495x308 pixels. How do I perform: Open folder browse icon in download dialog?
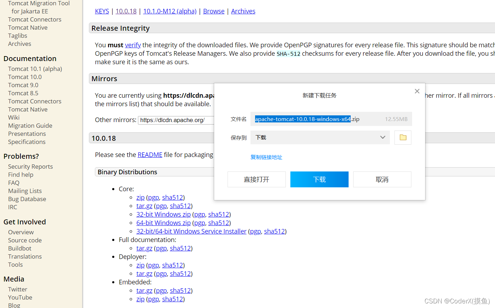[x=403, y=138]
